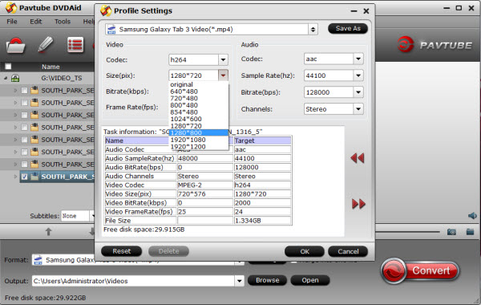
Task: Click the camera snapshot icon
Action: [451, 232]
